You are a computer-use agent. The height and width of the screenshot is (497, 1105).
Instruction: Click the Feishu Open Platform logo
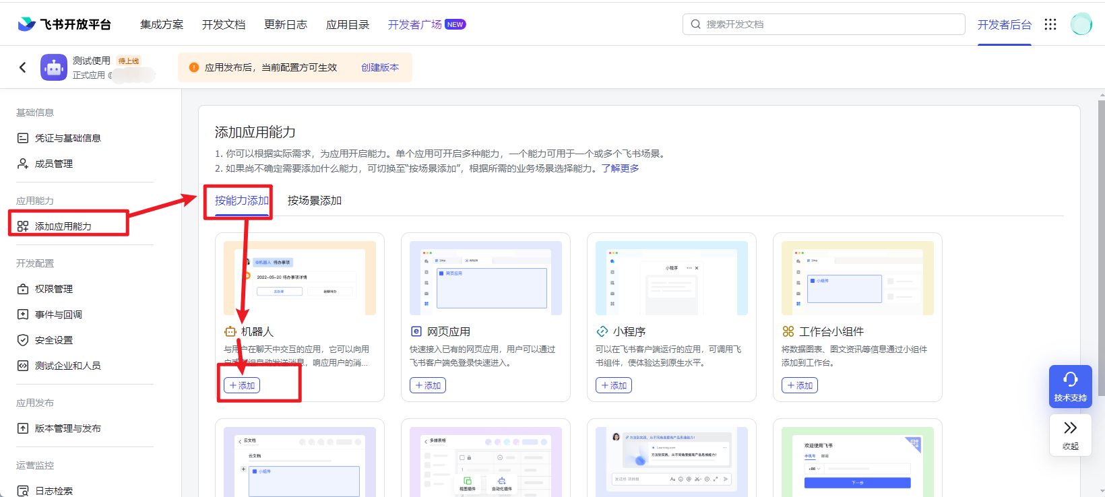pyautogui.click(x=64, y=24)
